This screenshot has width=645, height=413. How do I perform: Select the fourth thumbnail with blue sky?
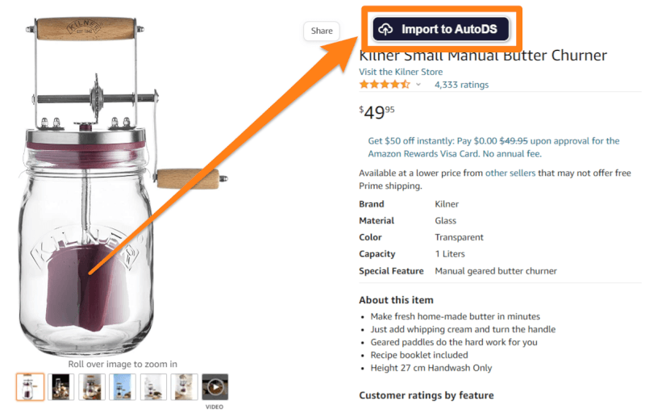point(123,386)
